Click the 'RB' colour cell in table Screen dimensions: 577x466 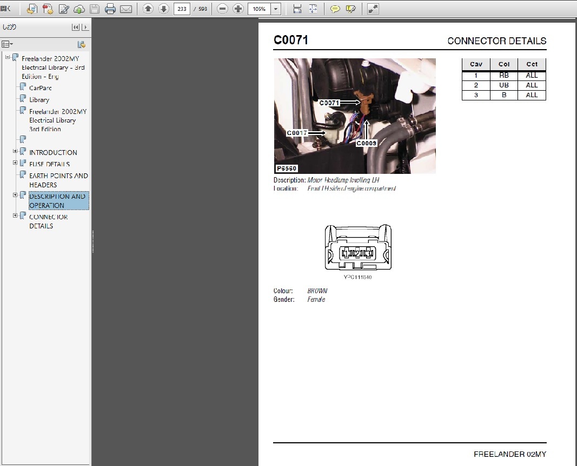504,76
